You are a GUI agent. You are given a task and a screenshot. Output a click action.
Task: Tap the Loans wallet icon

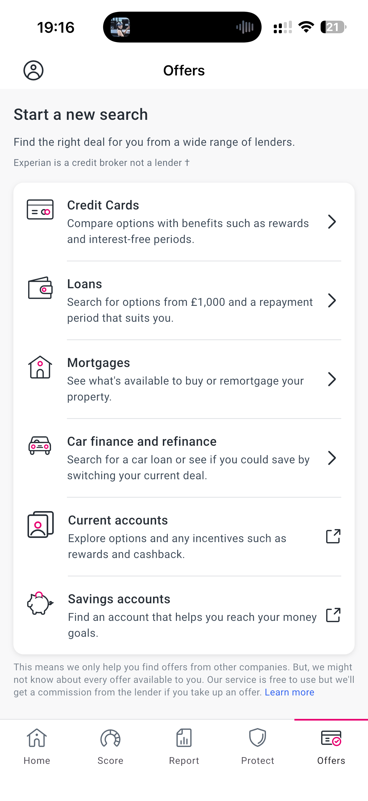tap(40, 288)
